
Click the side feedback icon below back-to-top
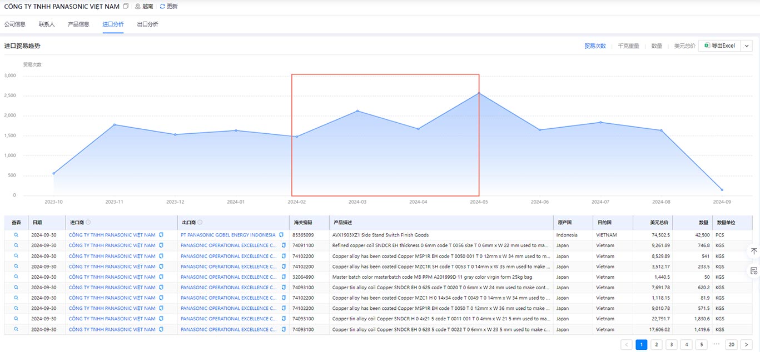pos(754,270)
